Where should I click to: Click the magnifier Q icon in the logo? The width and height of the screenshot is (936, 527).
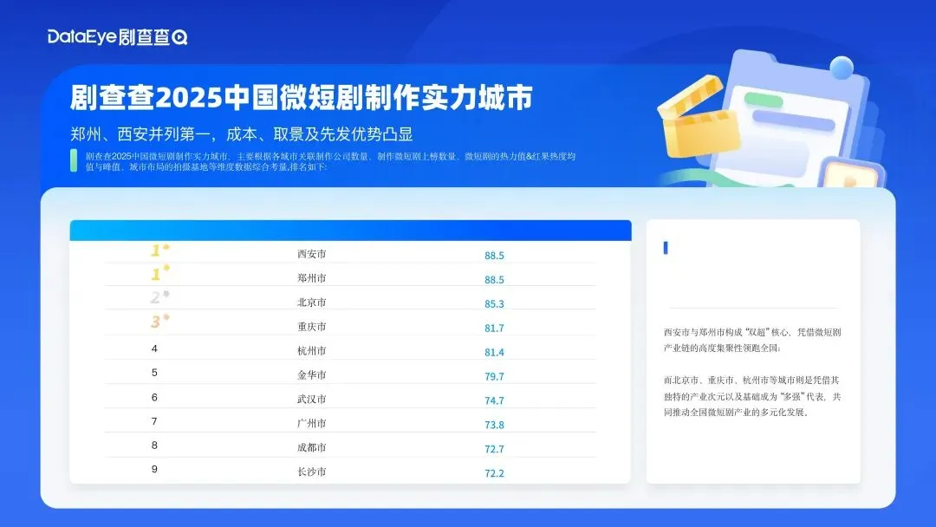pyautogui.click(x=180, y=38)
